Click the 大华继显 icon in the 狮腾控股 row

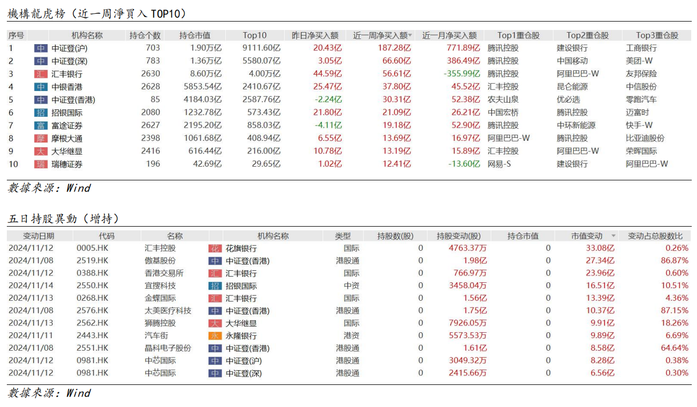coord(215,323)
